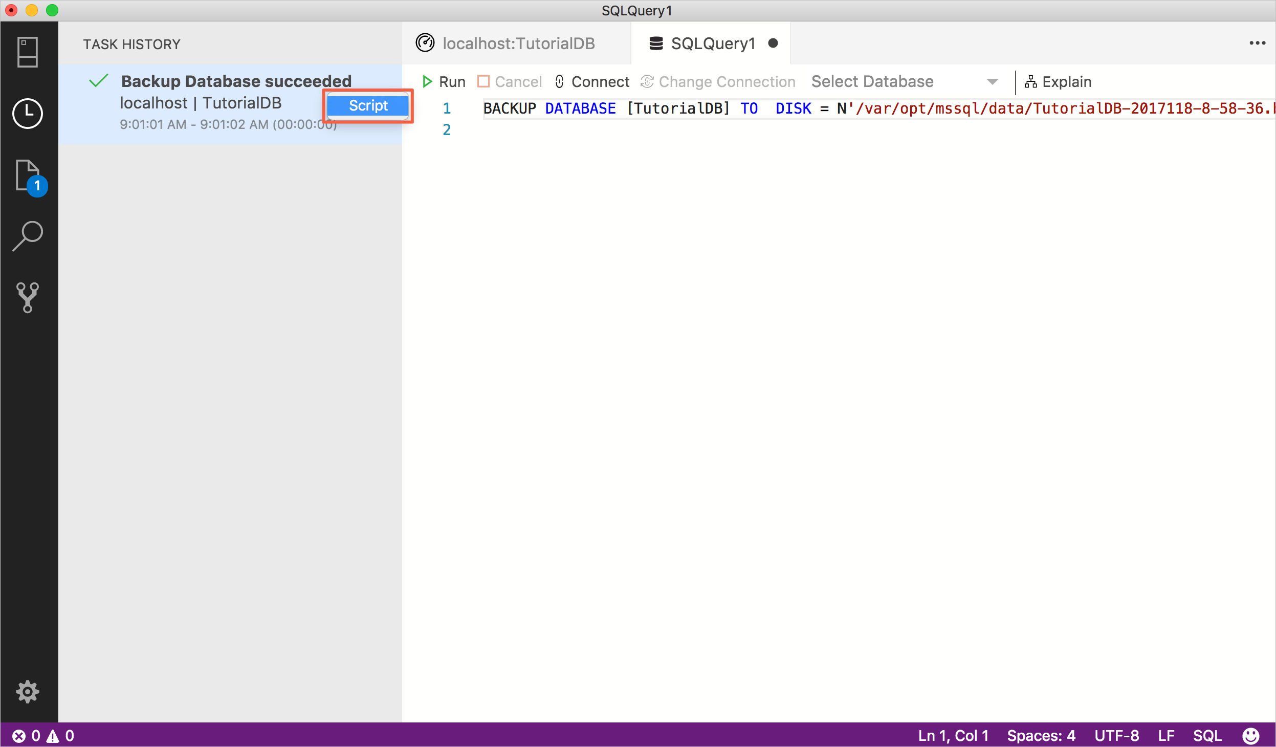Viewport: 1276px width, 747px height.
Task: Open the Search panel
Action: [27, 235]
